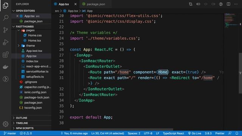The height and width of the screenshot is (136, 242).
Task: Expand the theme folder
Action: 19,46
